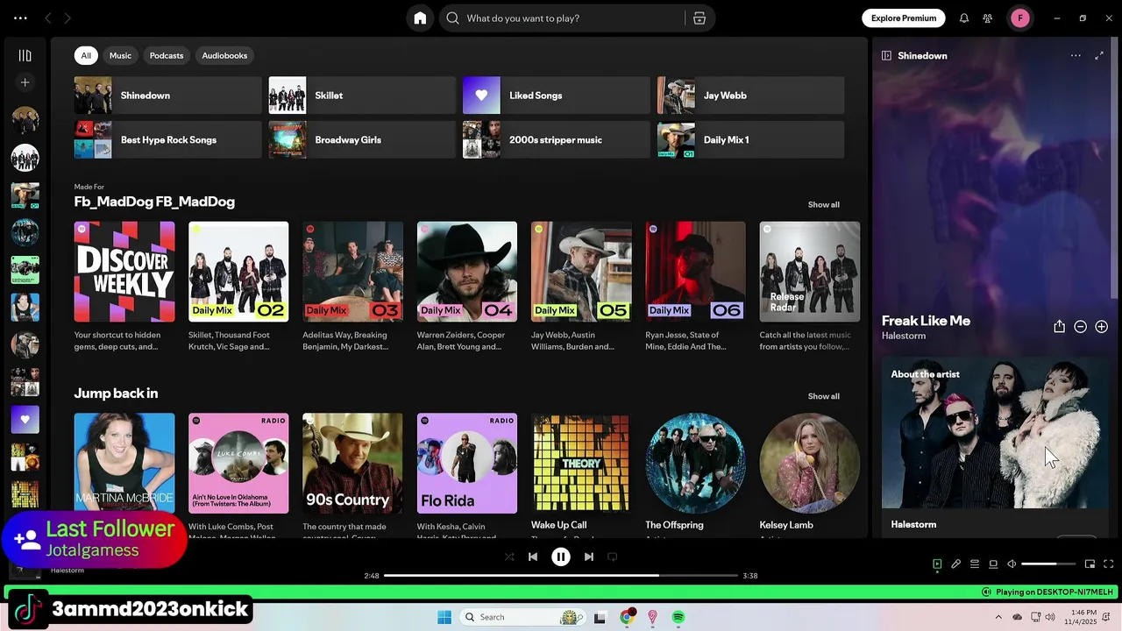Open the profile avatar with letter F

point(1020,18)
